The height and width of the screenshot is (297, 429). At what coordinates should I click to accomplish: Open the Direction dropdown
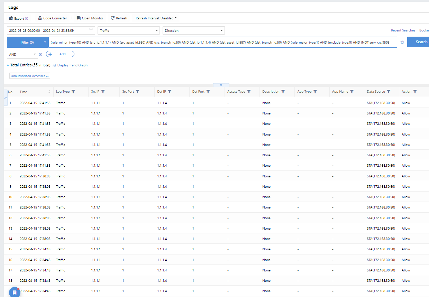pyautogui.click(x=193, y=30)
